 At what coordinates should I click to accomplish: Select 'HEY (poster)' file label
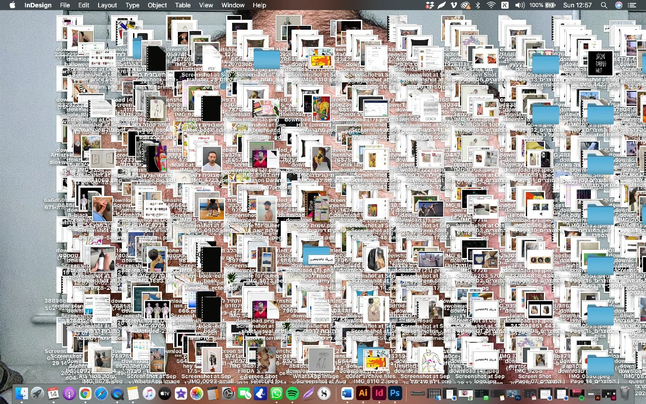[314, 125]
